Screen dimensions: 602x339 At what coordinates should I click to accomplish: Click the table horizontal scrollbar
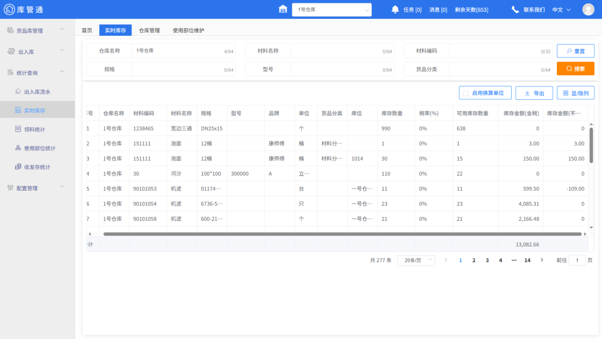tap(342, 234)
